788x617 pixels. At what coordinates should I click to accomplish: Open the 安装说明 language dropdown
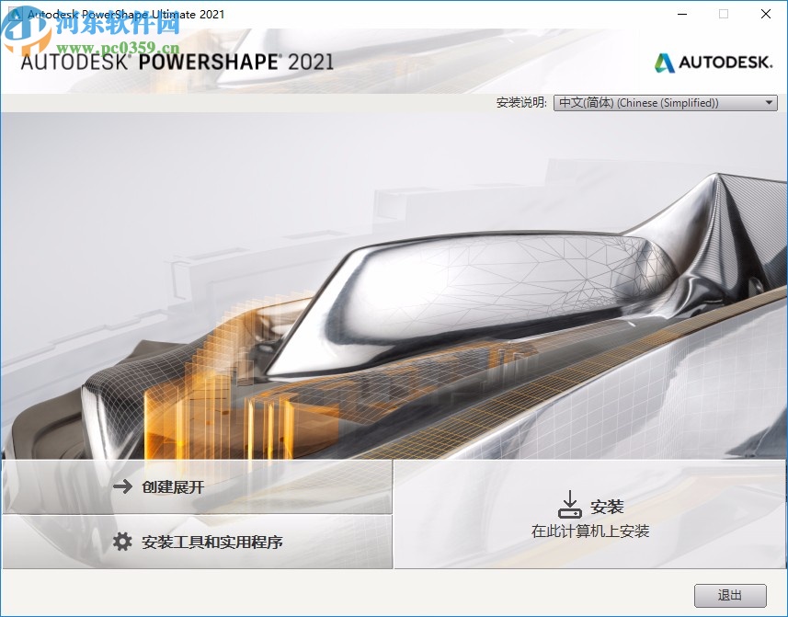tap(662, 102)
